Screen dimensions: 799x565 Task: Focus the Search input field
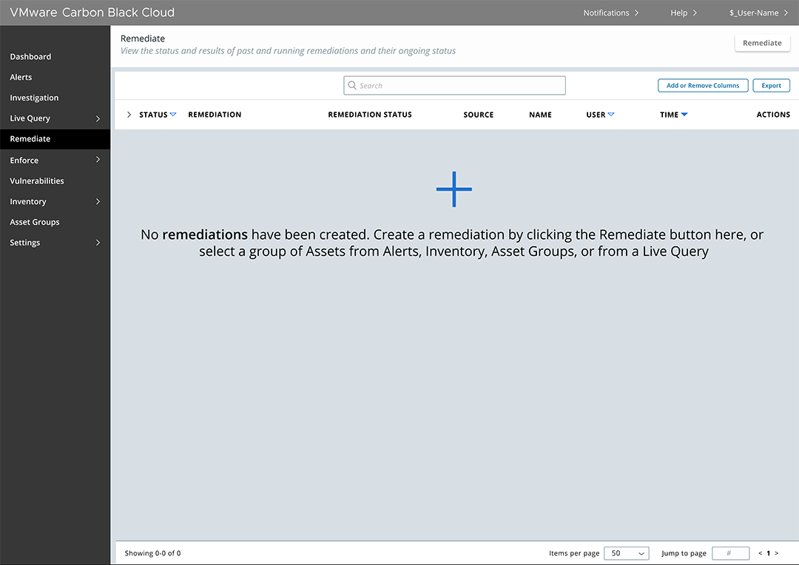coord(454,86)
